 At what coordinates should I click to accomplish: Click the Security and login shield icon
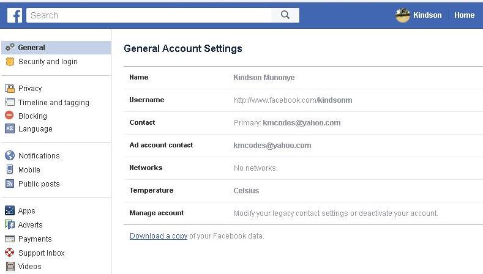(x=10, y=62)
